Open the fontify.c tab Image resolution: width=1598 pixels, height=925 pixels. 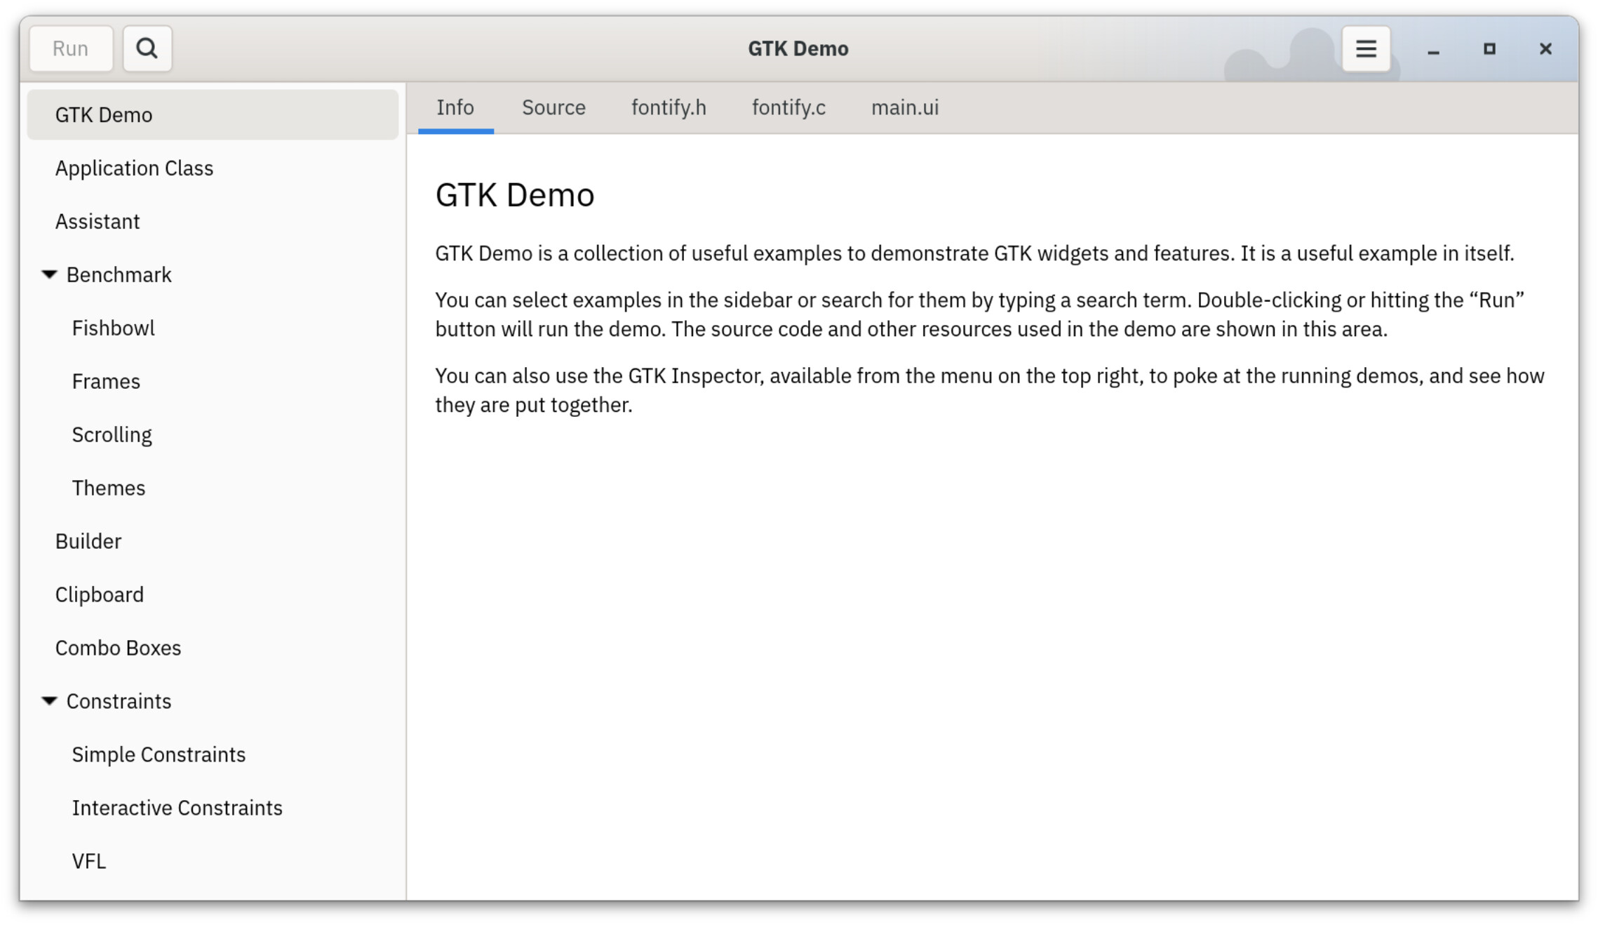[x=788, y=107]
